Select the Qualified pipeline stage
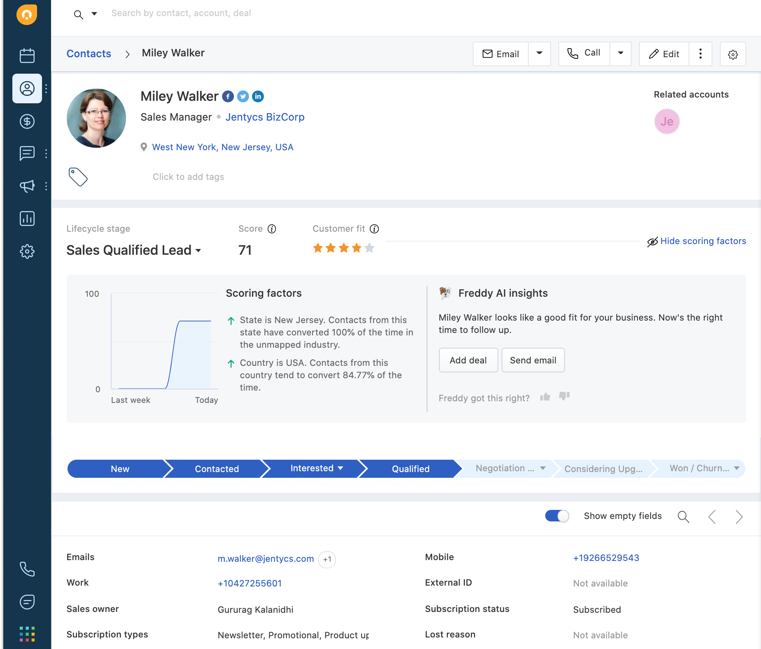 coord(410,468)
